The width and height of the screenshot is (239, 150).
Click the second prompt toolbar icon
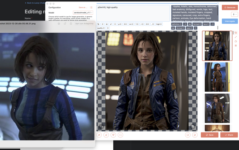(x=102, y=24)
